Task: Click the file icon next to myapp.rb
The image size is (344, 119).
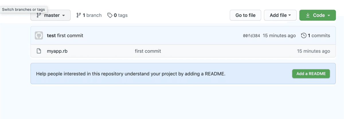Action: pos(39,51)
